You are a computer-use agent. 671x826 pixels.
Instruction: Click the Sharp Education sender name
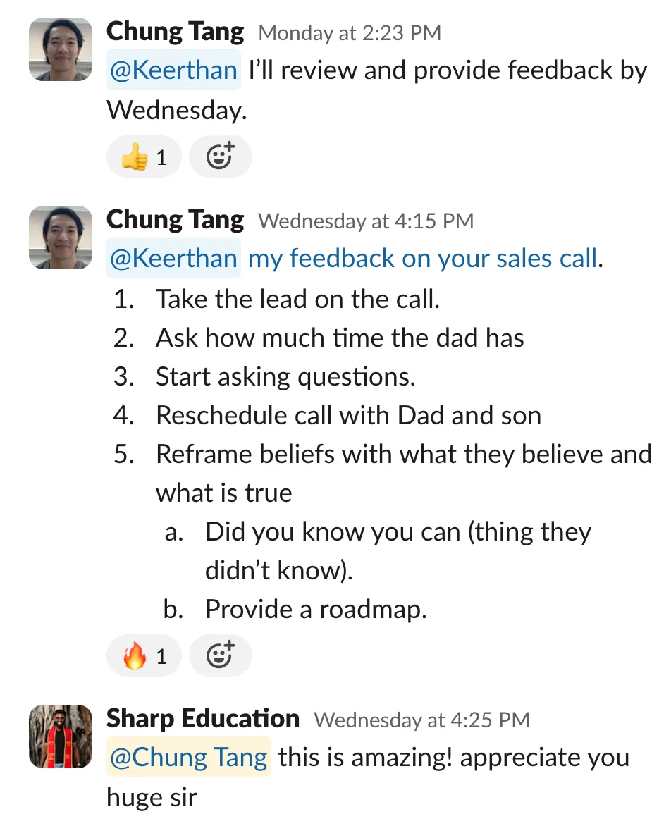pyautogui.click(x=203, y=719)
